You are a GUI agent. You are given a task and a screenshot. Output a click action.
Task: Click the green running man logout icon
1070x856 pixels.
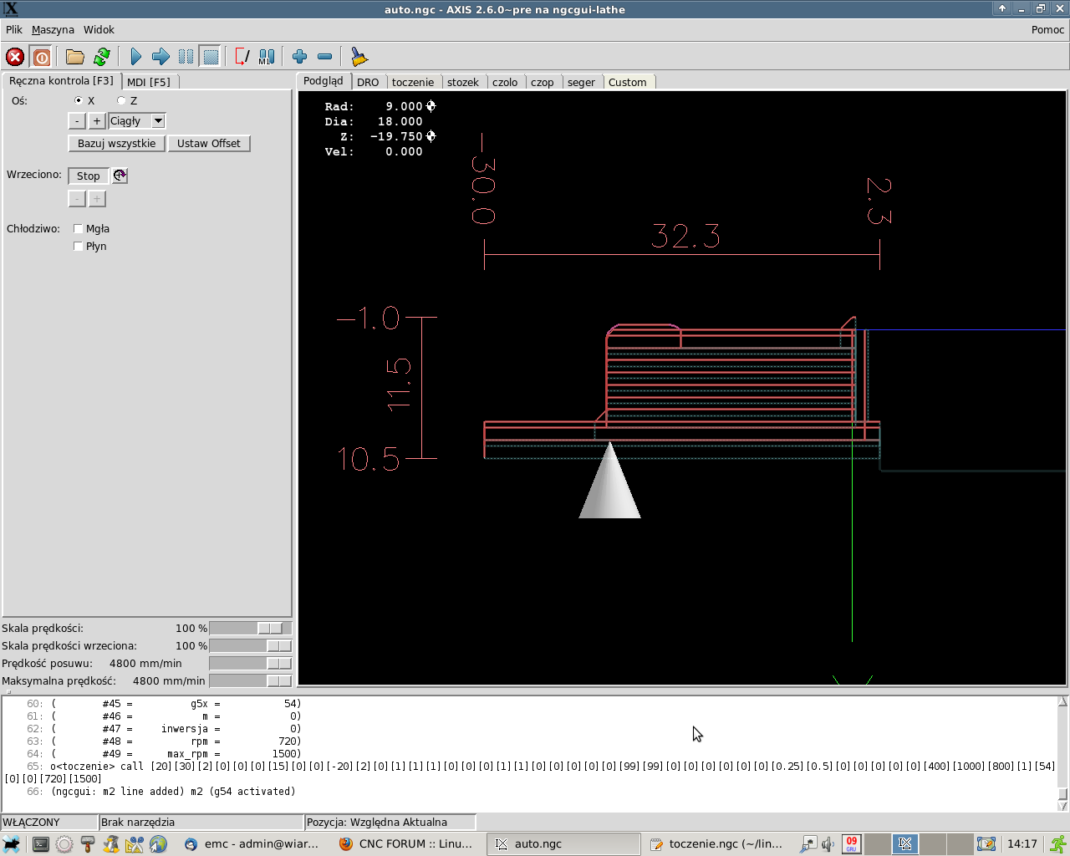(x=1058, y=844)
